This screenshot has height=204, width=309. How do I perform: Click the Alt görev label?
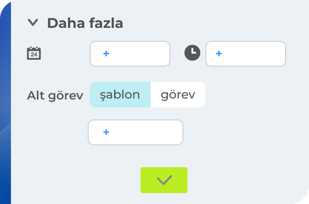(x=55, y=95)
